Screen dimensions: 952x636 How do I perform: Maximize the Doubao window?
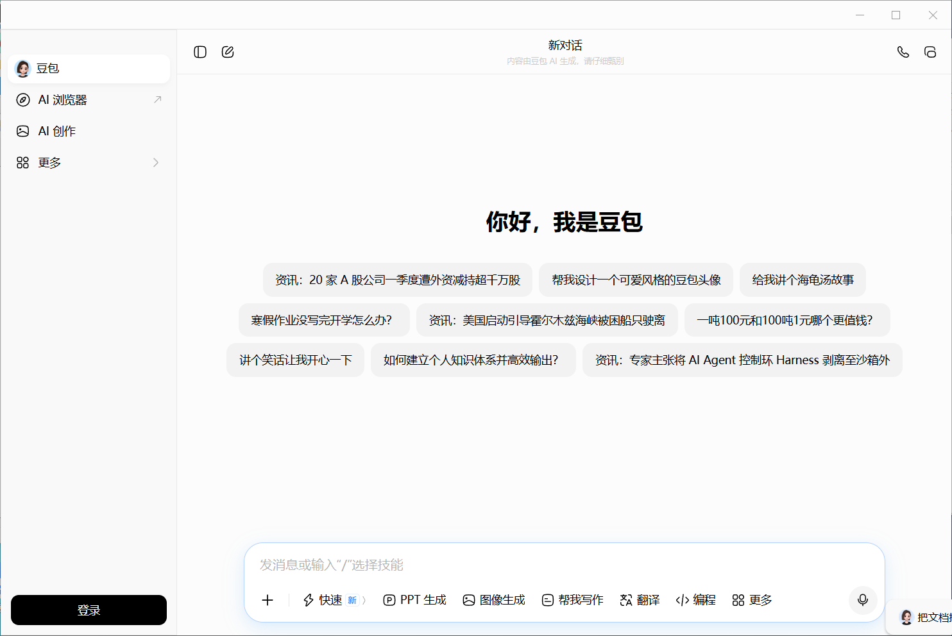click(896, 15)
